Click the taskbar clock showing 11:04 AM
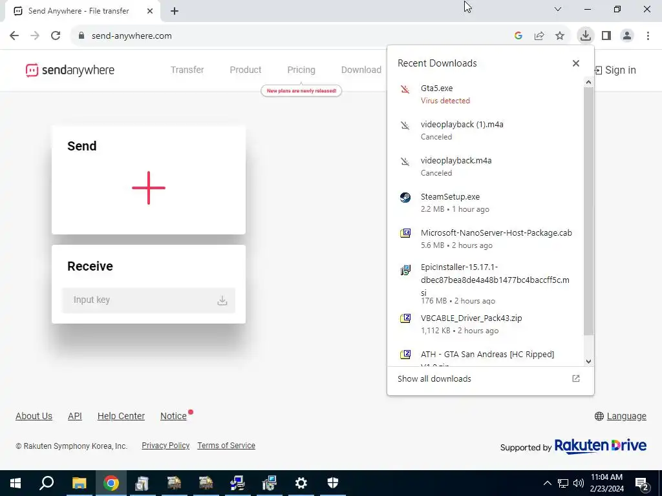The height and width of the screenshot is (496, 662). 606,483
